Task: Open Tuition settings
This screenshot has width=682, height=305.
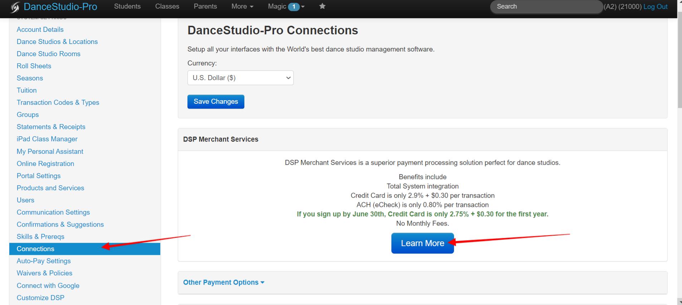Action: tap(26, 90)
